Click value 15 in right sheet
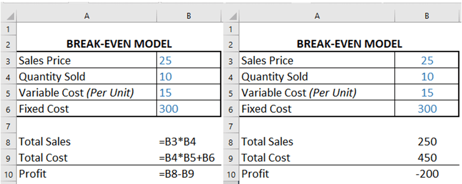462x184 pixels. pyautogui.click(x=427, y=93)
